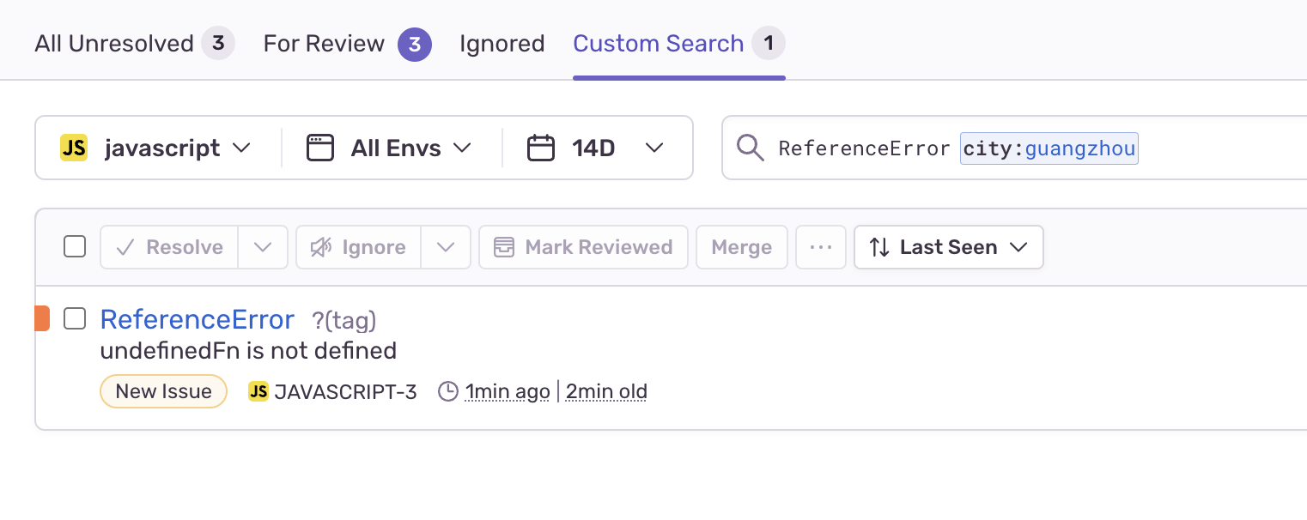Click the yellow JS project icon
Image resolution: width=1307 pixels, height=520 pixels.
(74, 148)
